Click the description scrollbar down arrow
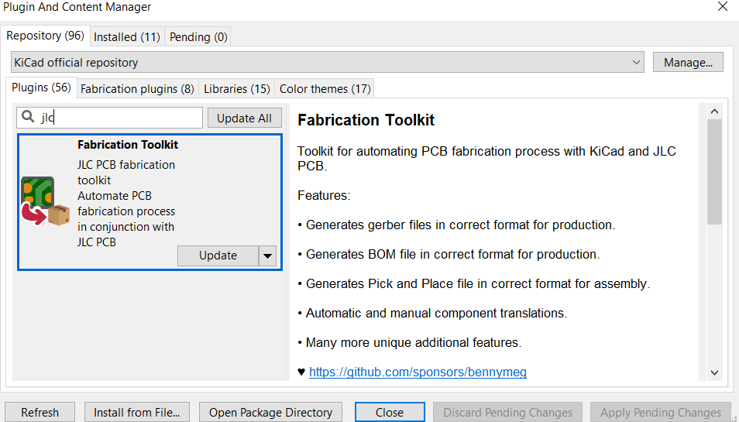 click(714, 372)
